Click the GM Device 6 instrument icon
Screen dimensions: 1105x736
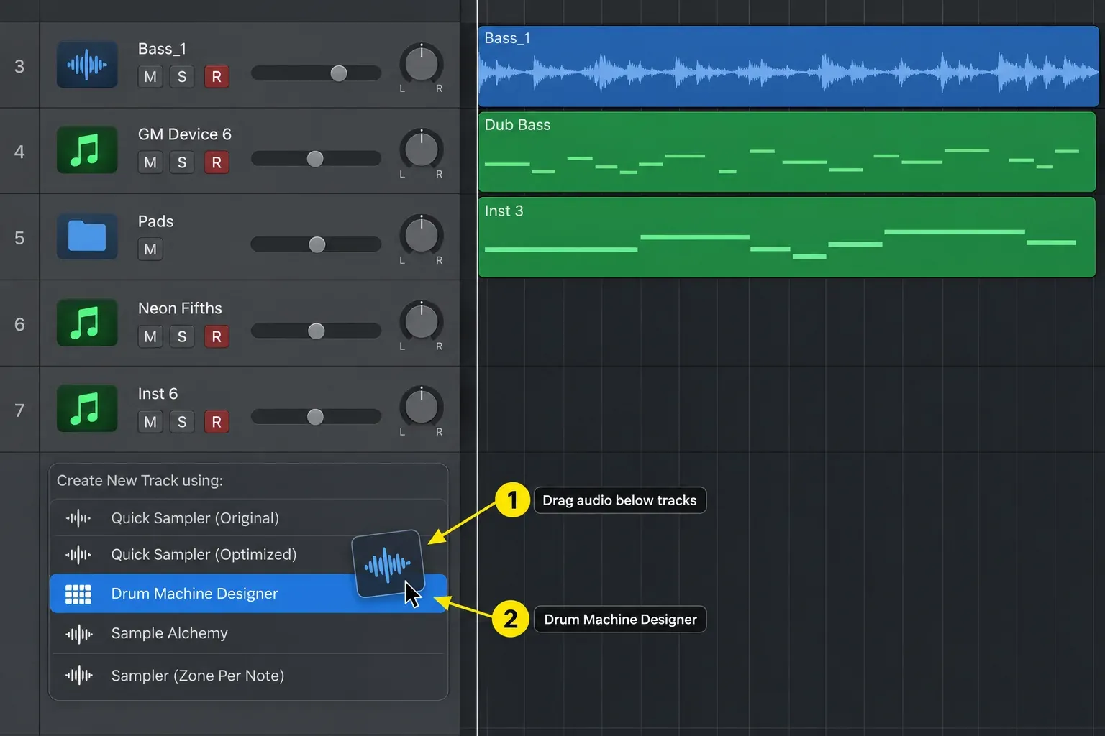87,150
